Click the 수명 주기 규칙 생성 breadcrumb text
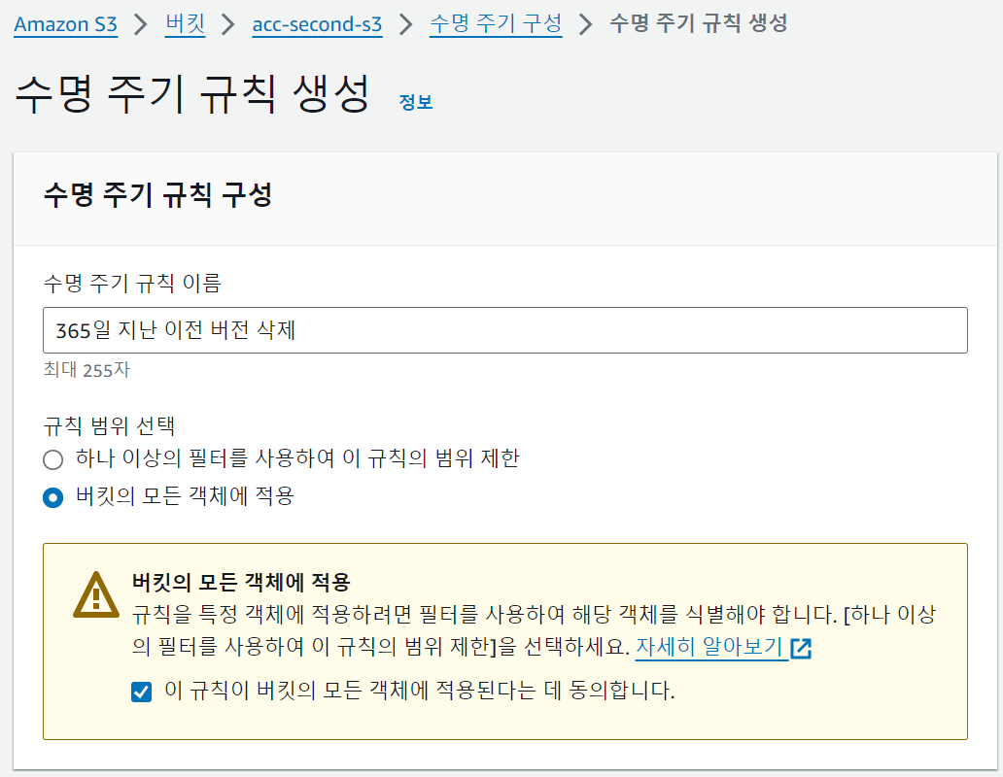The height and width of the screenshot is (777, 1003). tap(699, 23)
